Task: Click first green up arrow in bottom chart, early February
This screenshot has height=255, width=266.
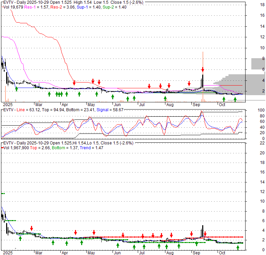Action: click(20, 238)
